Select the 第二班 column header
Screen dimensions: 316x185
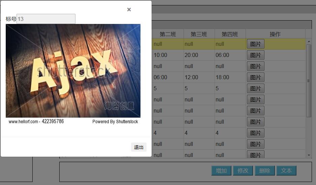pos(168,34)
